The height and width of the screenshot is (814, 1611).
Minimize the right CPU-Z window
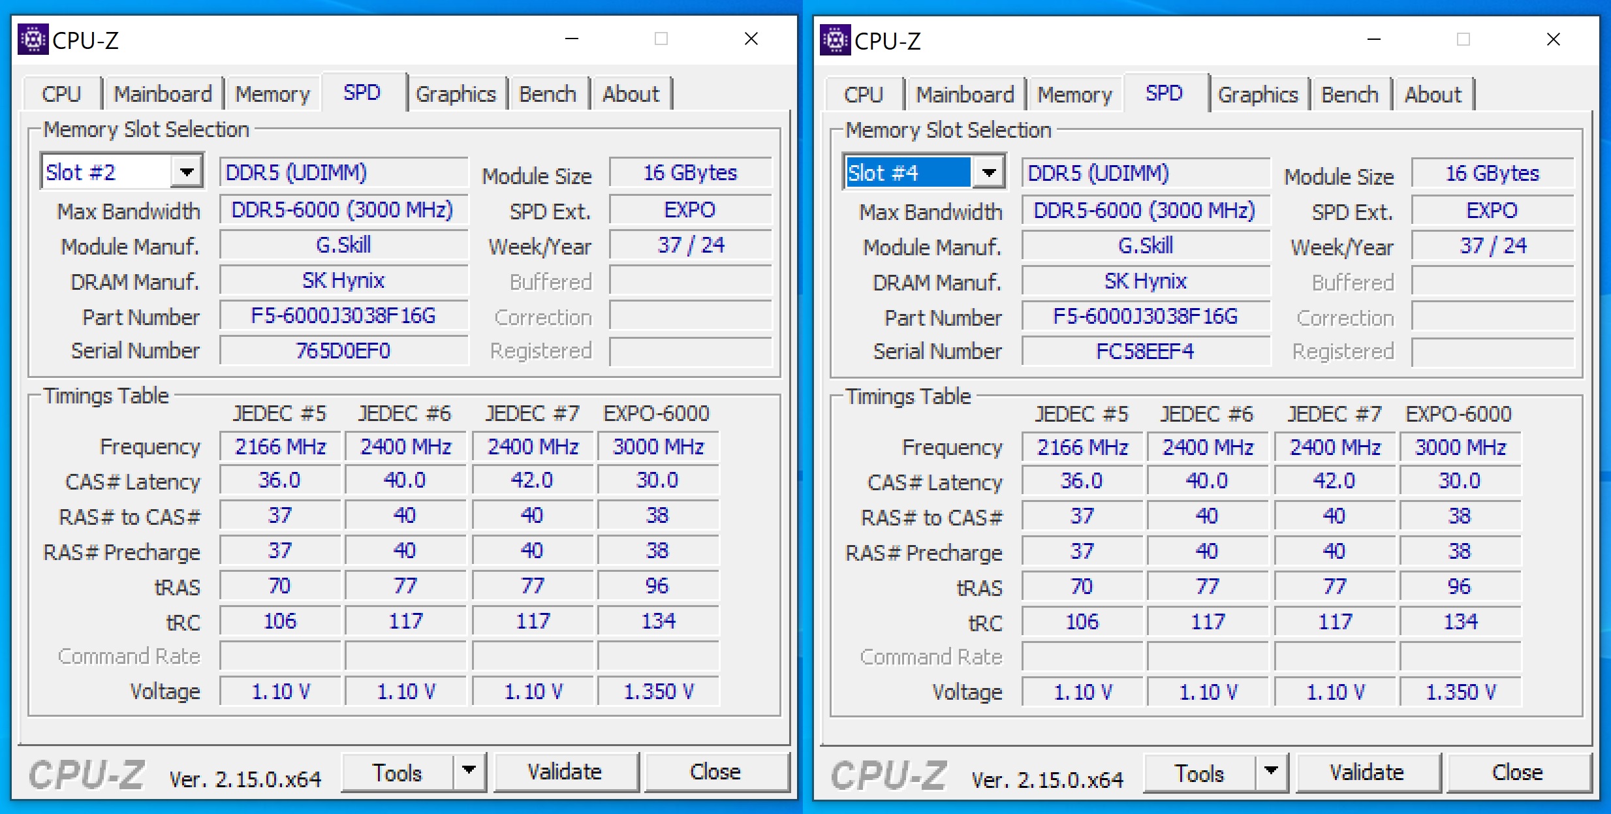(1374, 40)
